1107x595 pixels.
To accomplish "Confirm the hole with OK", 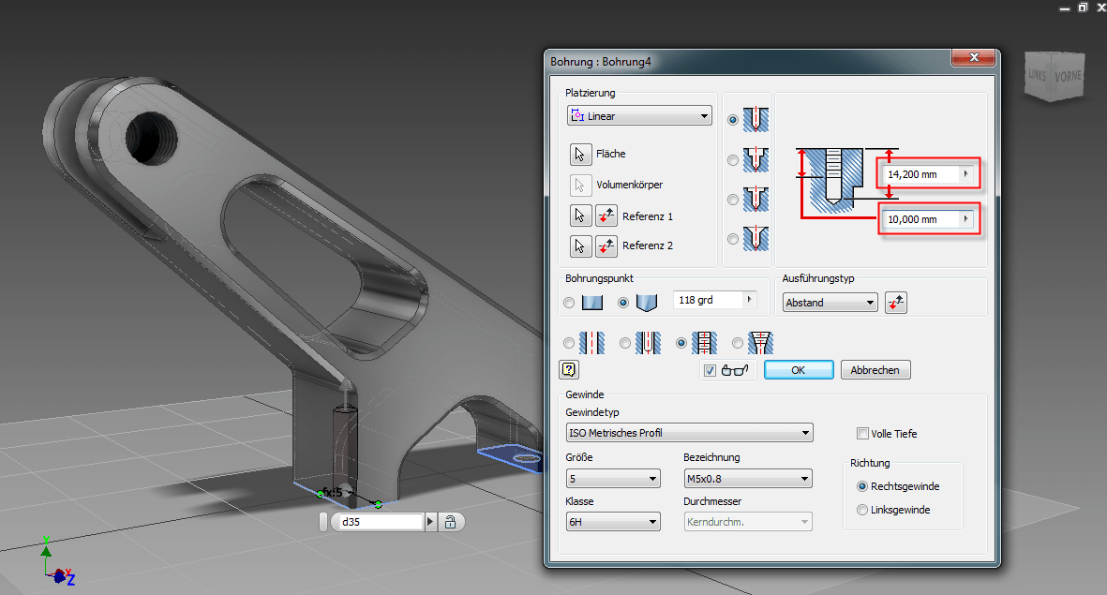I will click(799, 370).
